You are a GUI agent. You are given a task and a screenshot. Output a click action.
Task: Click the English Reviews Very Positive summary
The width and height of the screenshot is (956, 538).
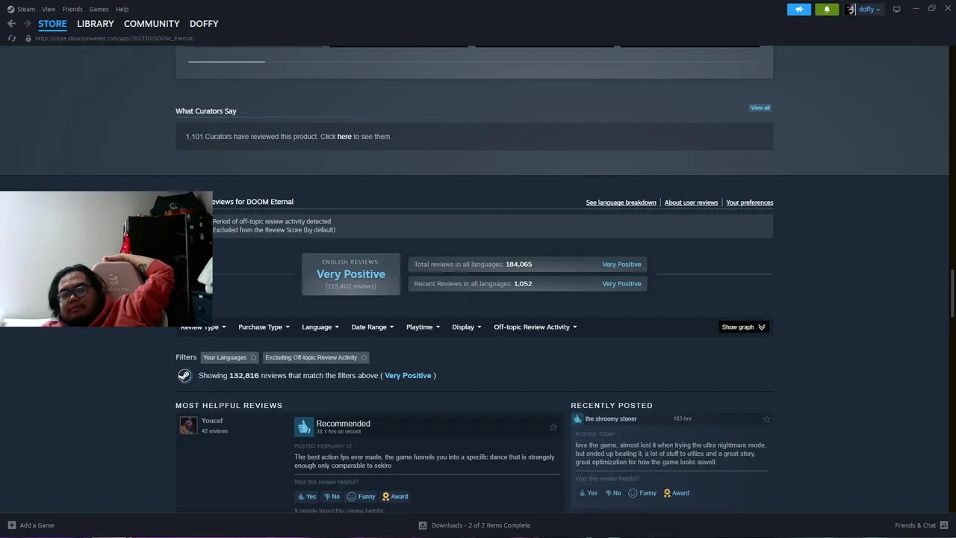click(351, 274)
